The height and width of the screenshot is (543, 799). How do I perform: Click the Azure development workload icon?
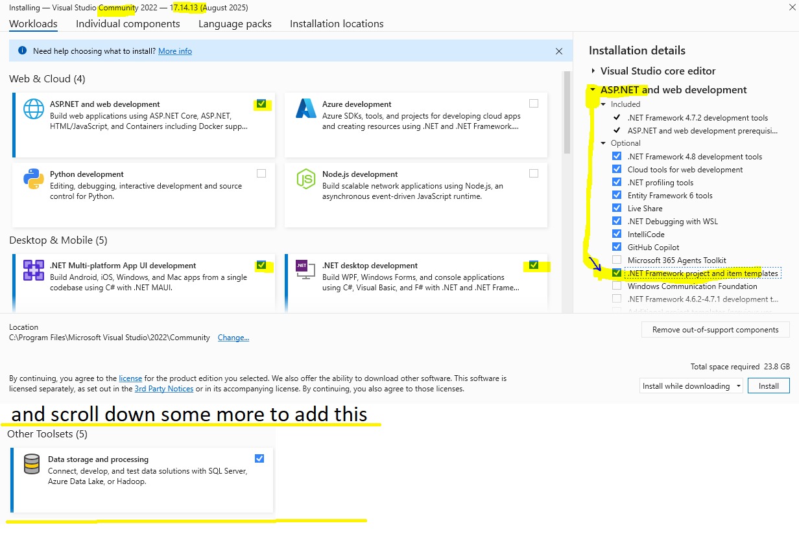(x=305, y=109)
